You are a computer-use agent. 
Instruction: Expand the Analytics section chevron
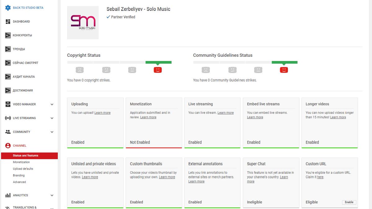point(52,195)
